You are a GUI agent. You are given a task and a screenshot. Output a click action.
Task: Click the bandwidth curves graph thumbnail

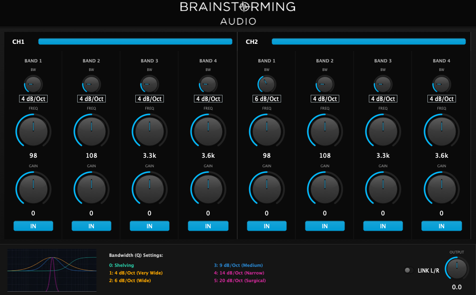52,270
